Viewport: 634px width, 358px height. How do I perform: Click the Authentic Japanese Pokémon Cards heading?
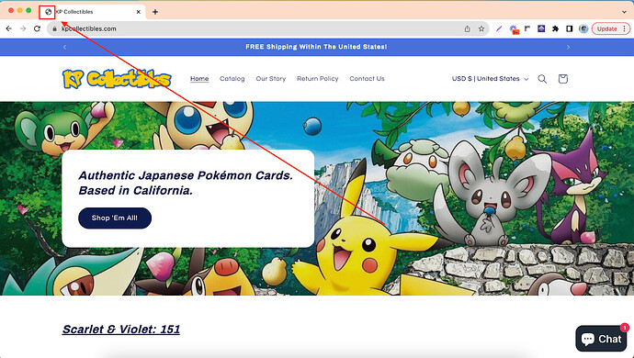[x=186, y=183]
